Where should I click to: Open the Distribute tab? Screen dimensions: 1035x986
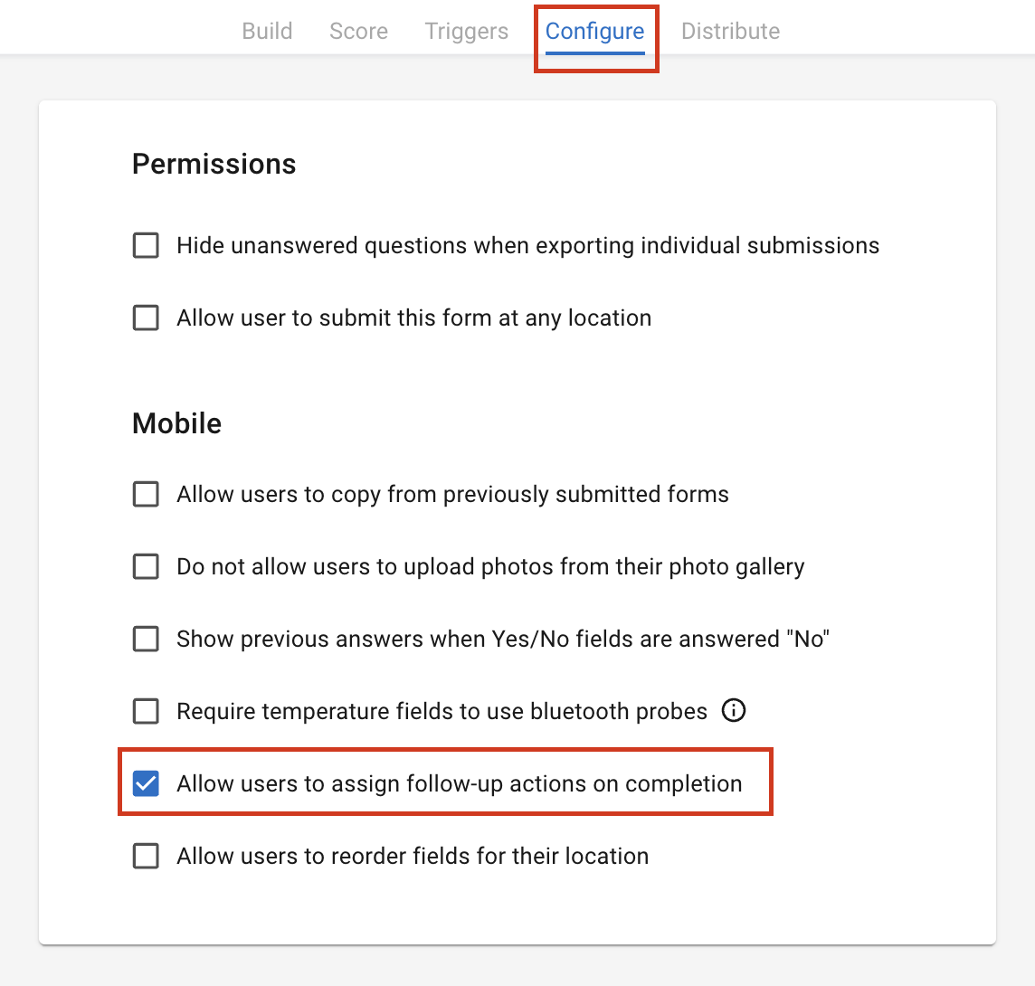click(x=730, y=31)
